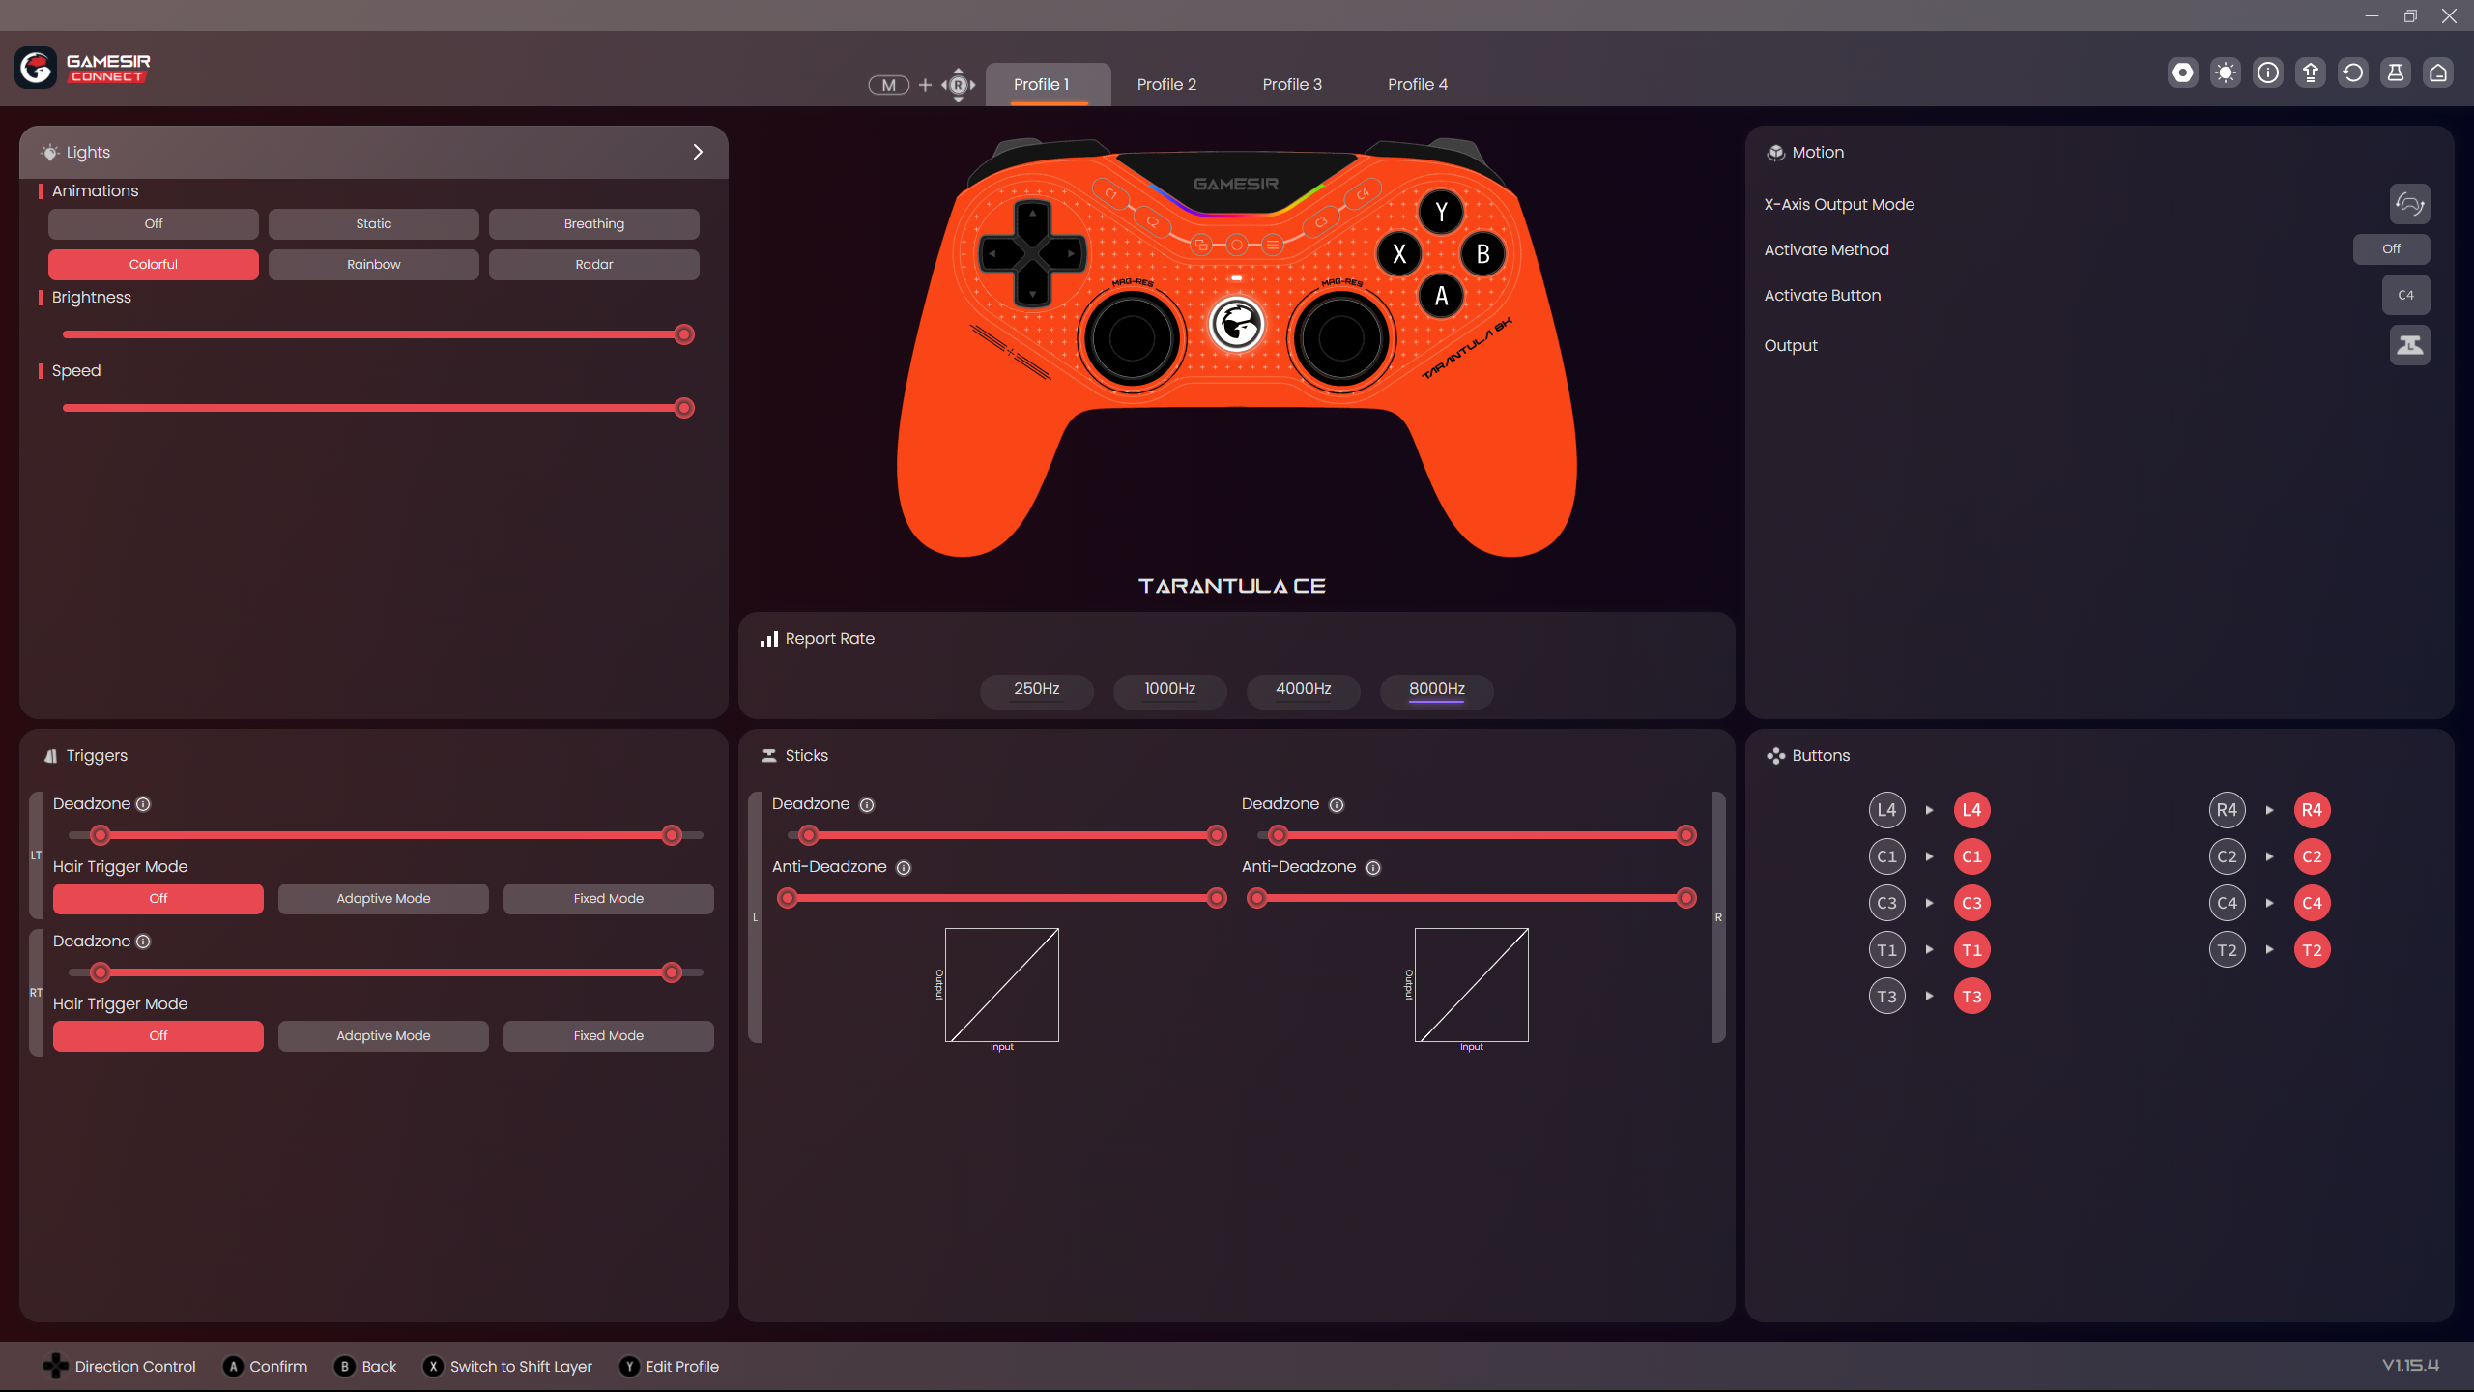Viewport: 2474px width, 1392px height.
Task: Select the Rainbow light animation
Action: (x=374, y=265)
